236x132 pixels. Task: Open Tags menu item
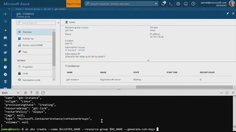click(x=34, y=52)
